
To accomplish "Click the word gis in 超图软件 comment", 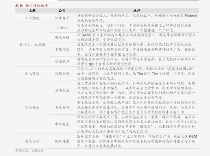I will [x=91, y=64].
